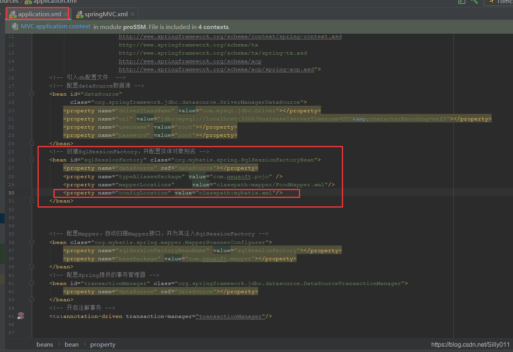Image resolution: width=513 pixels, height=352 pixels.
Task: Click the spring-aop.xsd URL on line 15
Action: point(216,69)
